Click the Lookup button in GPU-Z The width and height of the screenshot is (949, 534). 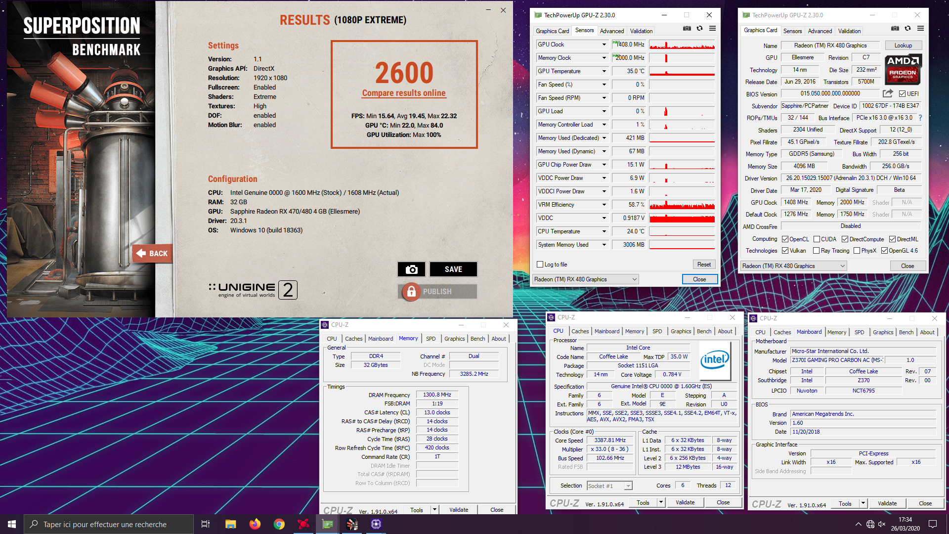[903, 45]
